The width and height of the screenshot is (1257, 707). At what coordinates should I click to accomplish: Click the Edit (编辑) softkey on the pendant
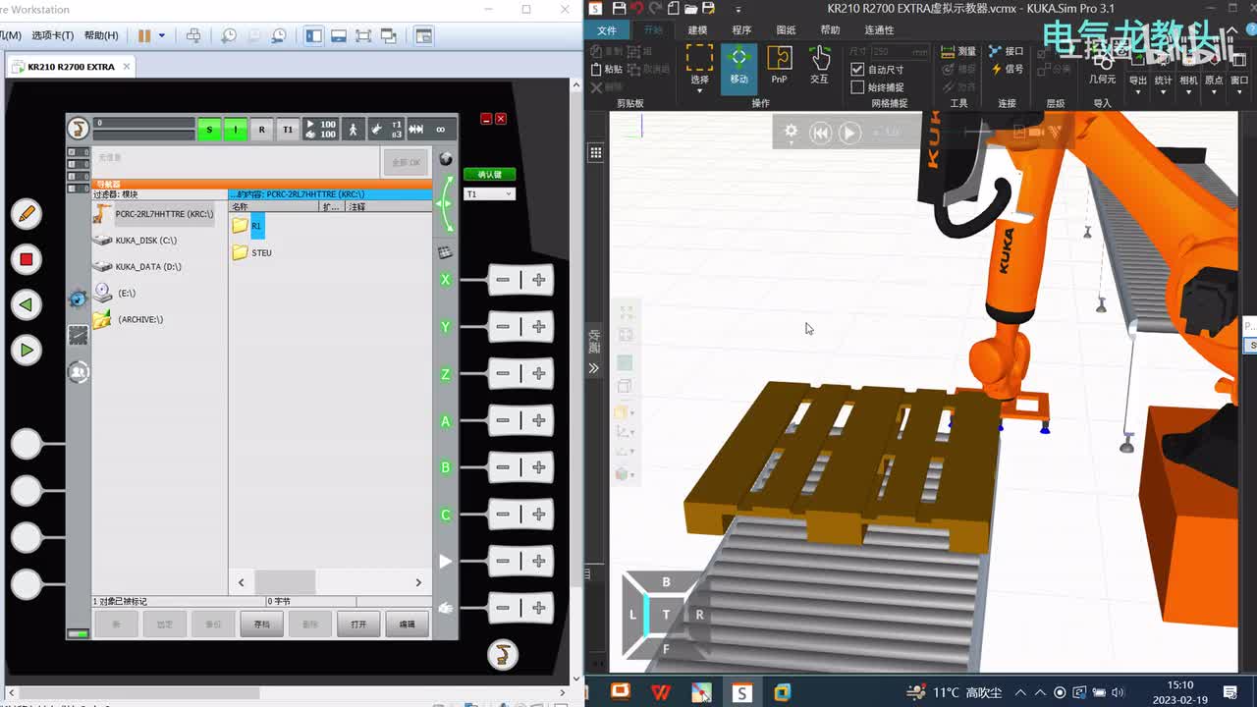[x=407, y=624]
